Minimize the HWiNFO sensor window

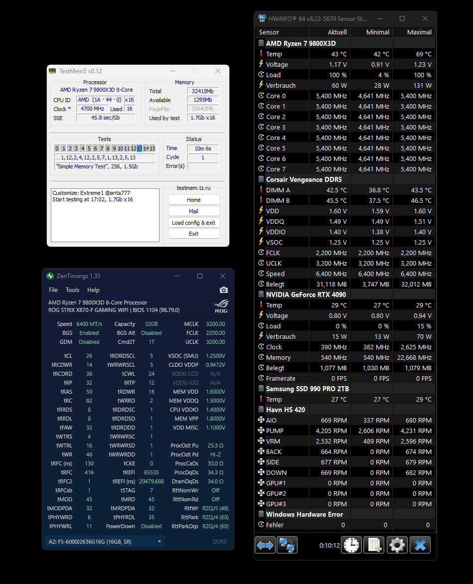coord(379,18)
